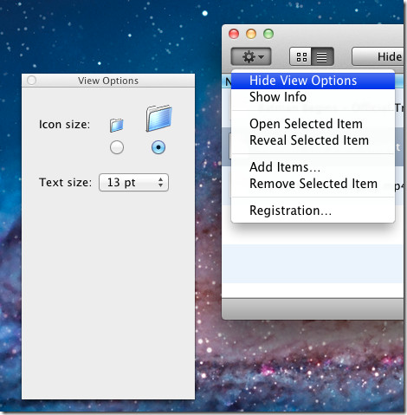The height and width of the screenshot is (415, 407).
Task: Click the yellow minimize window button
Action: click(251, 34)
